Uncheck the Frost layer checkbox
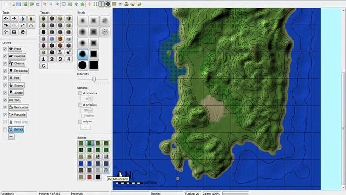This screenshot has width=346, height=195. point(5,49)
